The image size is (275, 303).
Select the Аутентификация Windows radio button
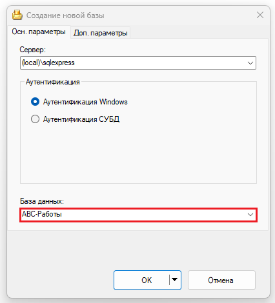tap(35, 102)
